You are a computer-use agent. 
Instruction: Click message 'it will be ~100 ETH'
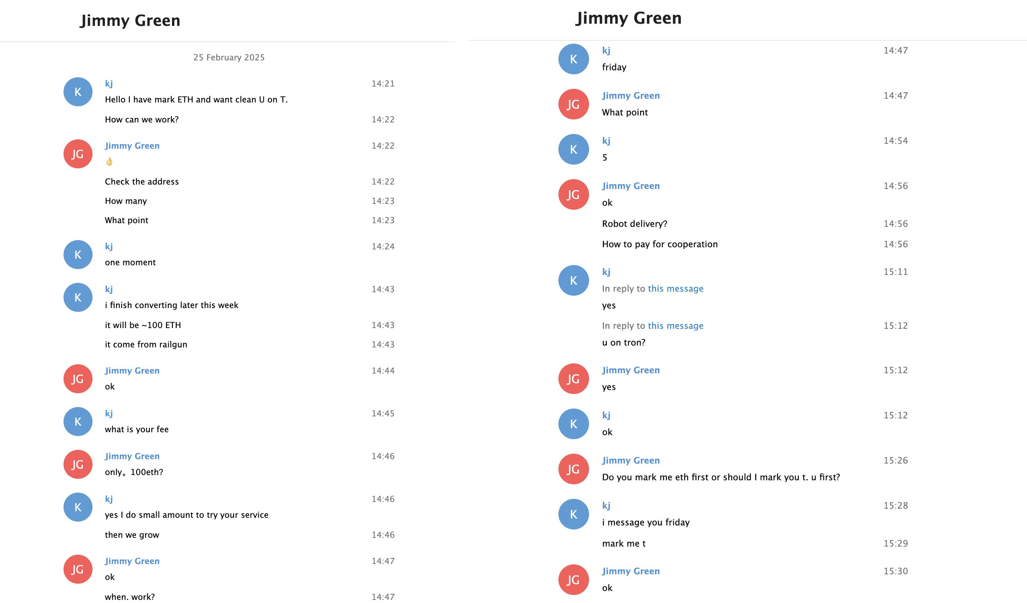143,325
